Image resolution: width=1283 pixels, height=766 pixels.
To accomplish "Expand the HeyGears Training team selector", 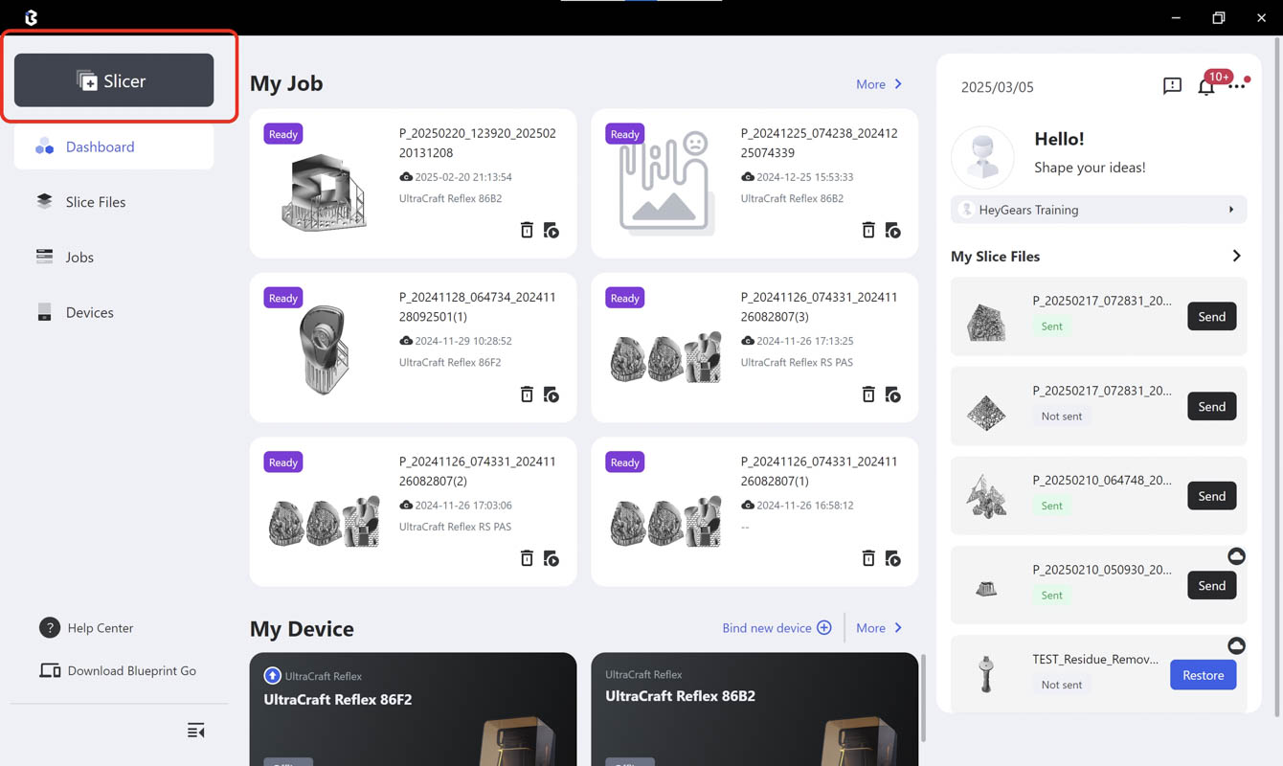I will pyautogui.click(x=1099, y=210).
